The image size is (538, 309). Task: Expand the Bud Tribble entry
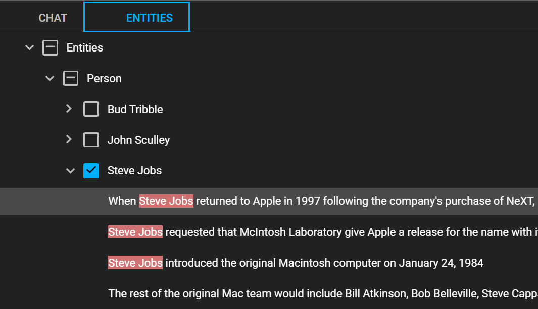point(69,109)
